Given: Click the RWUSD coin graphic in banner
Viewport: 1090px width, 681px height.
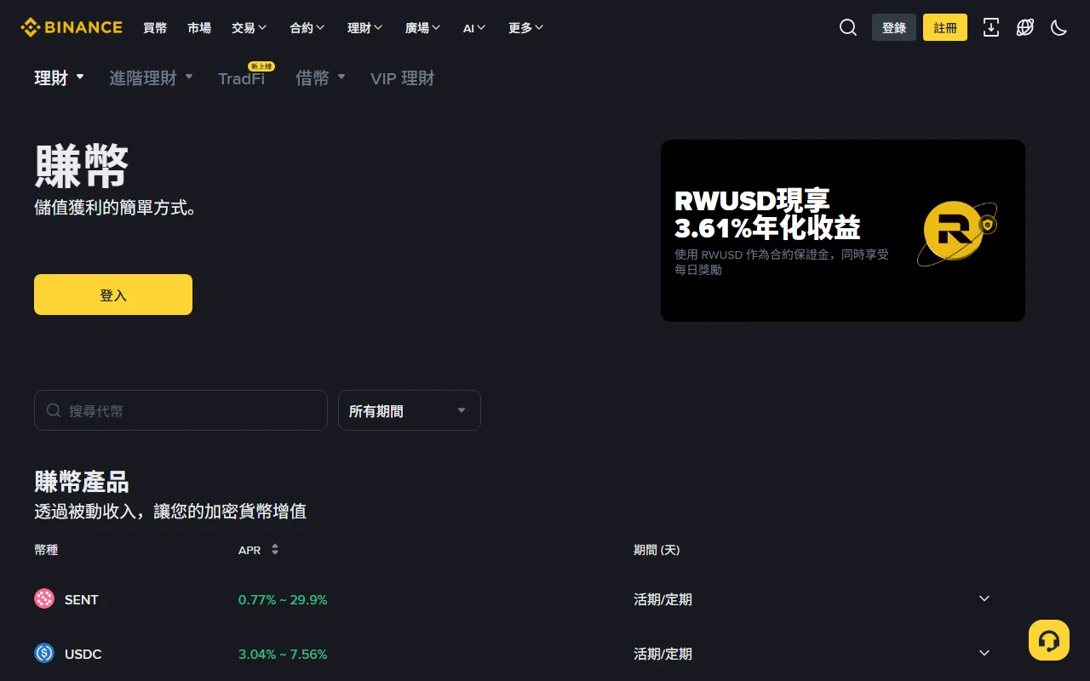Looking at the screenshot, I should click(957, 232).
